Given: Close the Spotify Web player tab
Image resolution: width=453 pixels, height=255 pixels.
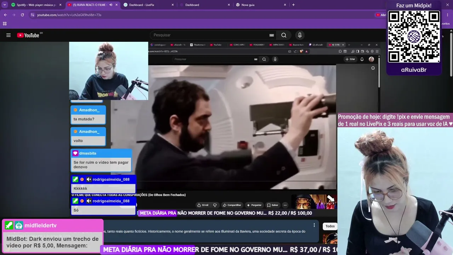Looking at the screenshot, I should pyautogui.click(x=61, y=5).
